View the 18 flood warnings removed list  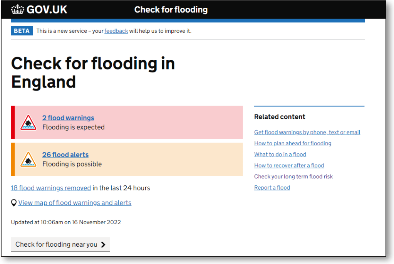point(51,188)
